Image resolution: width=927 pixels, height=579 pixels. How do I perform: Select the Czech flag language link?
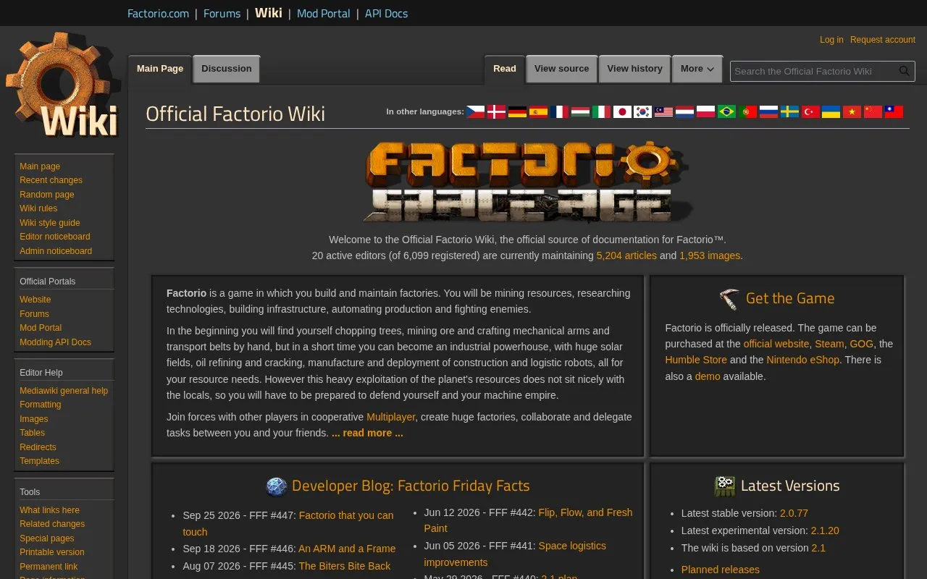pyautogui.click(x=475, y=111)
